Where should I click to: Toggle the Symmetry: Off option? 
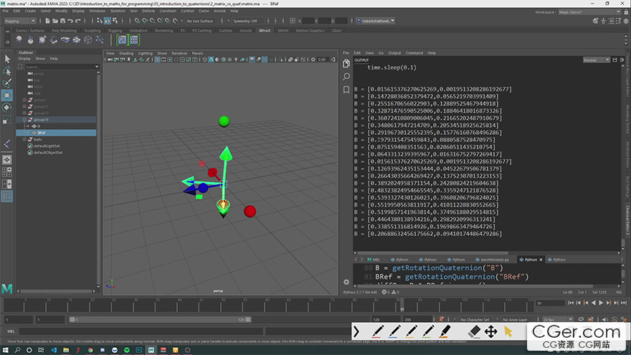[x=245, y=21]
